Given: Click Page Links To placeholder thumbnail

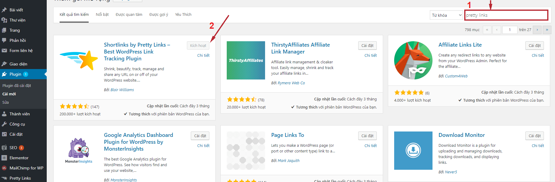Looking at the screenshot, I should [246, 151].
